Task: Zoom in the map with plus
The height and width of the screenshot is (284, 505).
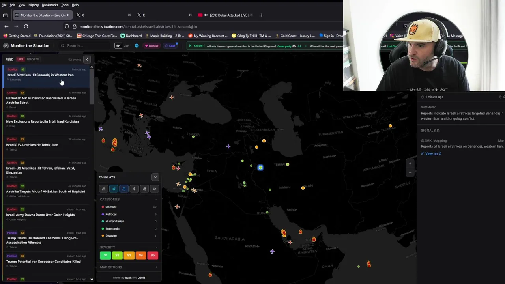Action: [410, 163]
